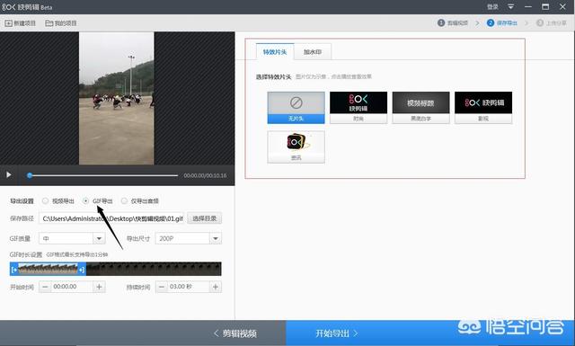Image resolution: width=575 pixels, height=346 pixels.
Task: Click the GIF timeline filmstrip
Action: 116,269
